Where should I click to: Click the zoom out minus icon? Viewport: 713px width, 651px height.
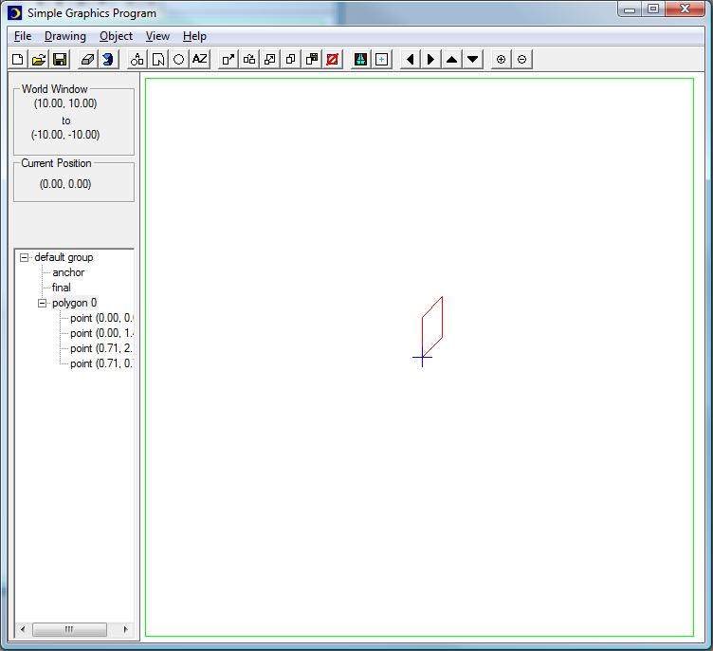[x=521, y=59]
